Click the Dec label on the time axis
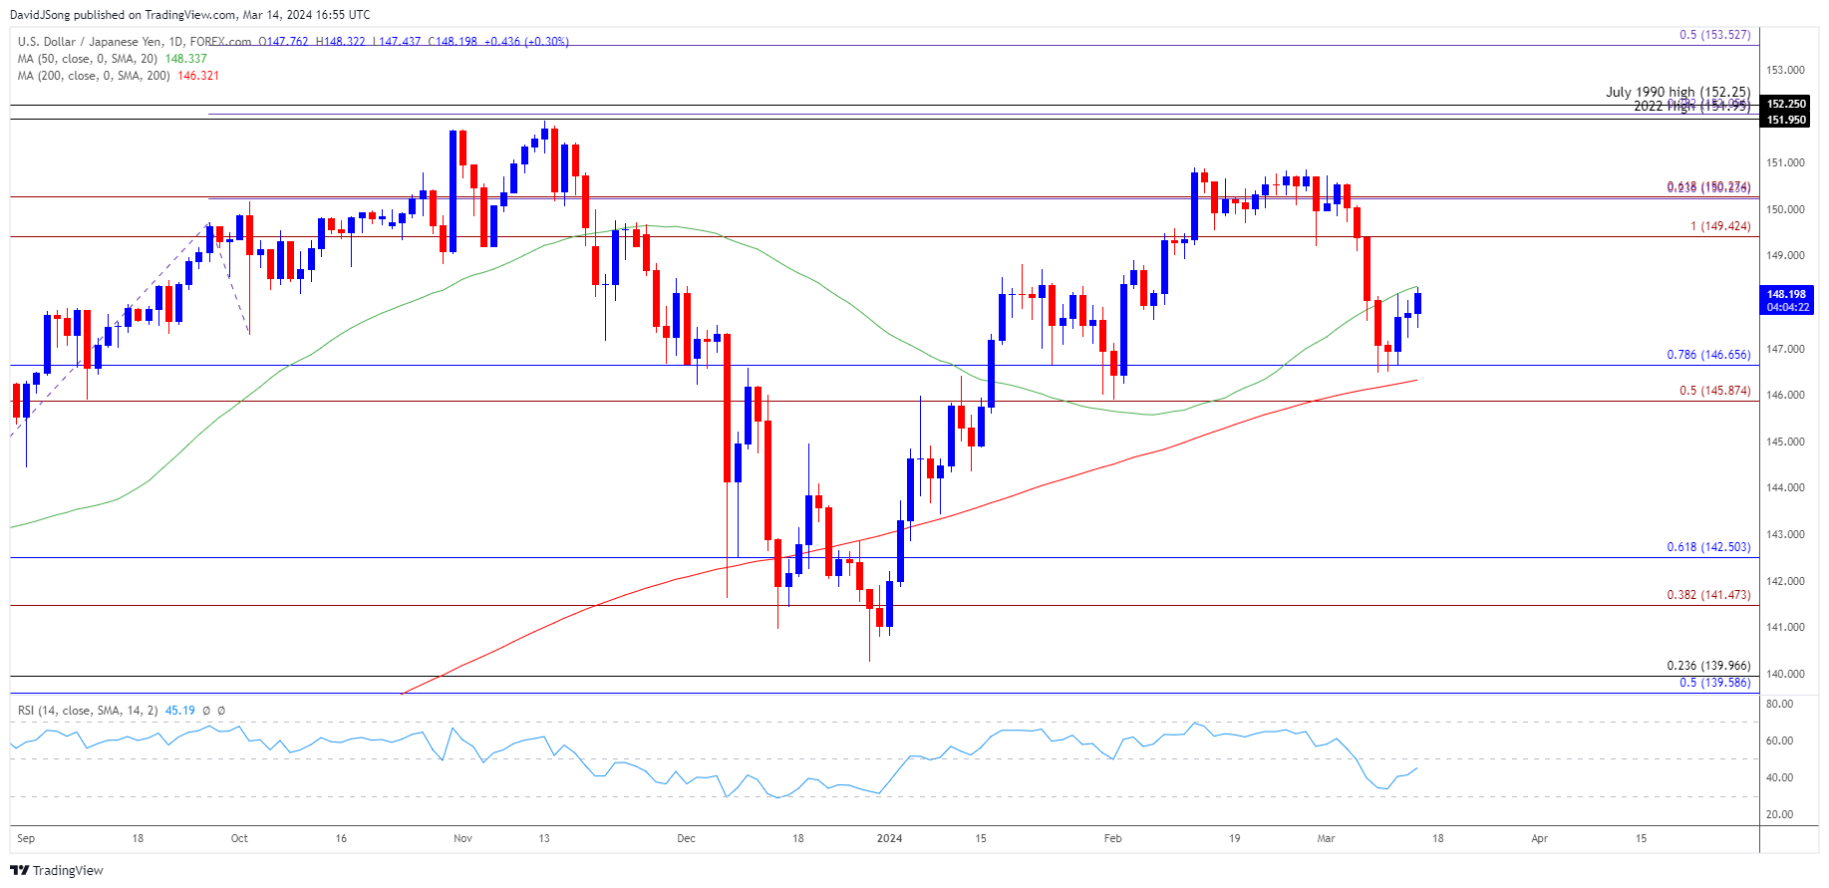Screen dimensions: 1829x888 pos(686,838)
